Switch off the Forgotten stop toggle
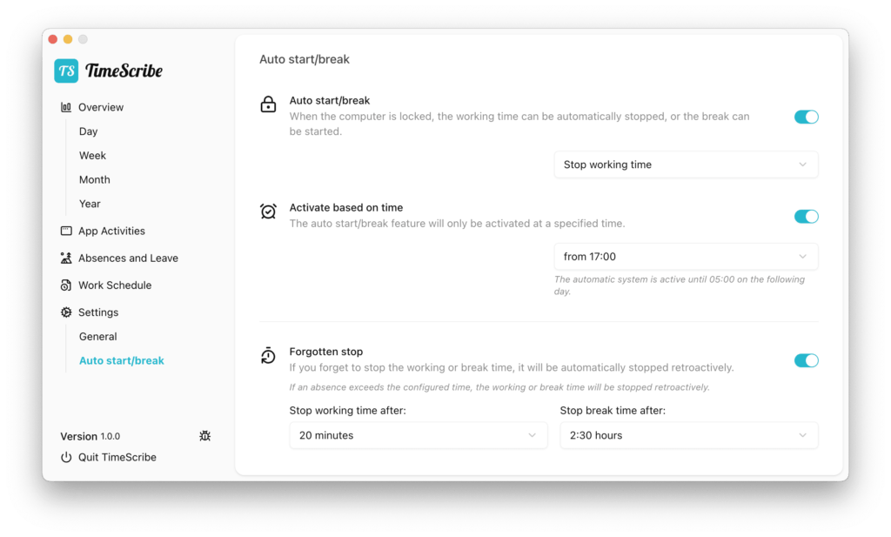891x537 pixels. tap(806, 360)
